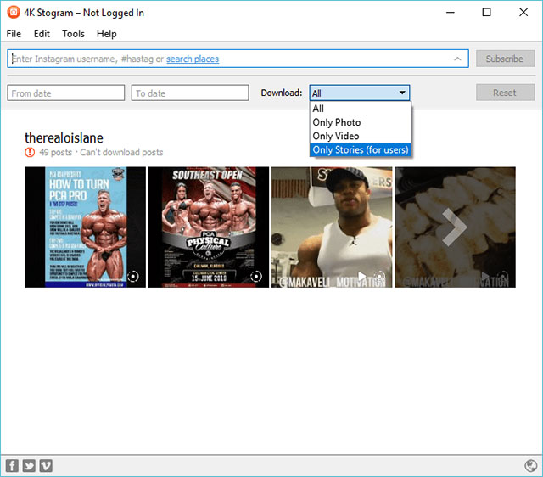Screen dimensions: 543x477
Task: Click the red warning icon beside 49 posts
Action: click(x=30, y=152)
